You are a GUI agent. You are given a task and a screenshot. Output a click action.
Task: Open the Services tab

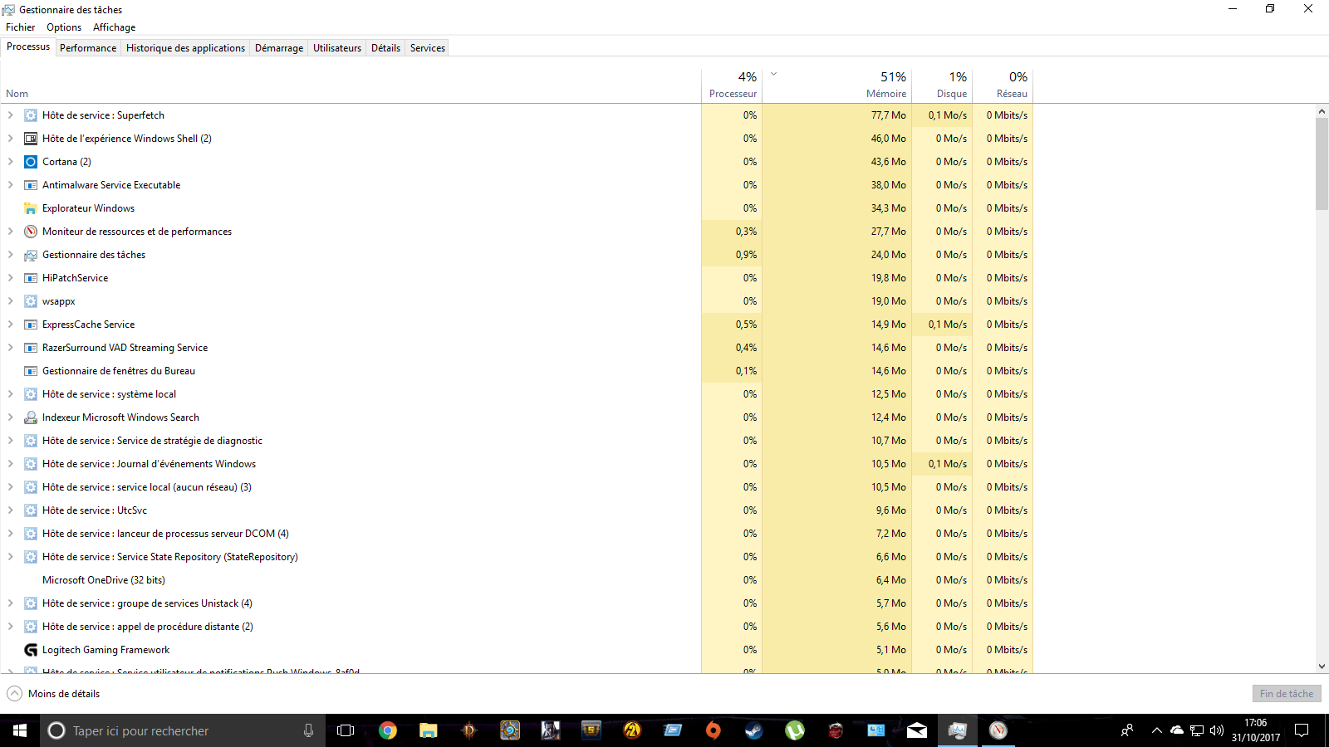(x=428, y=48)
